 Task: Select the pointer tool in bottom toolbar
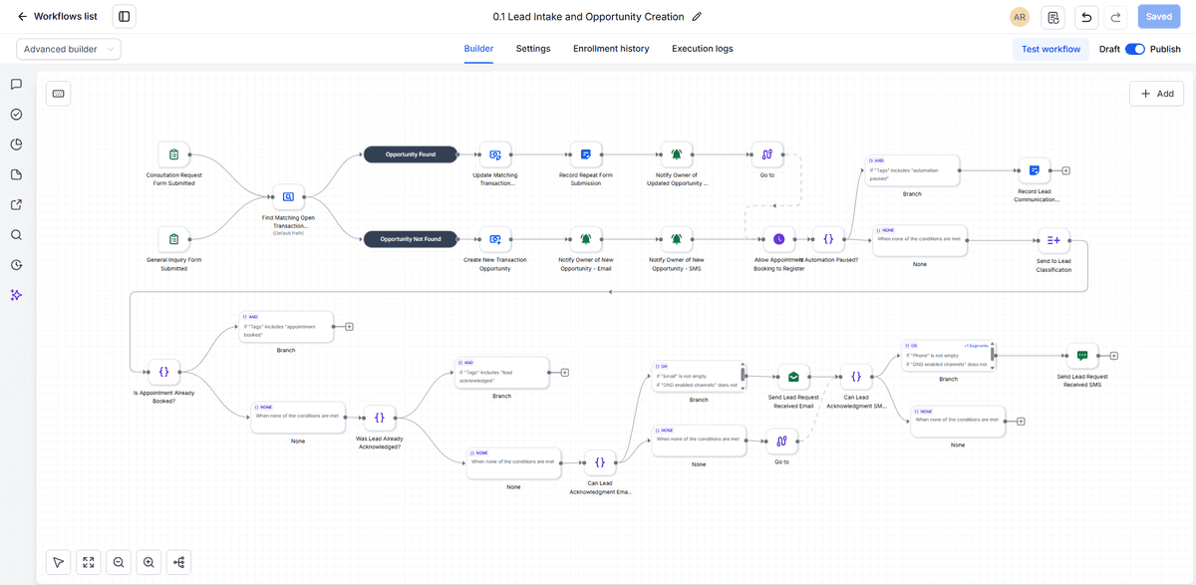tap(59, 562)
